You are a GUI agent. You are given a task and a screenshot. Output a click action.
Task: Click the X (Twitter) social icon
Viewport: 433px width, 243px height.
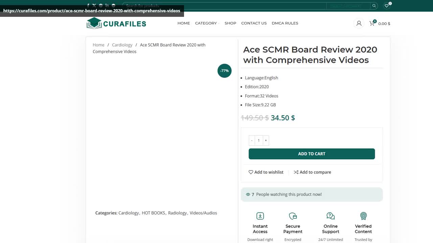(x=94, y=5)
